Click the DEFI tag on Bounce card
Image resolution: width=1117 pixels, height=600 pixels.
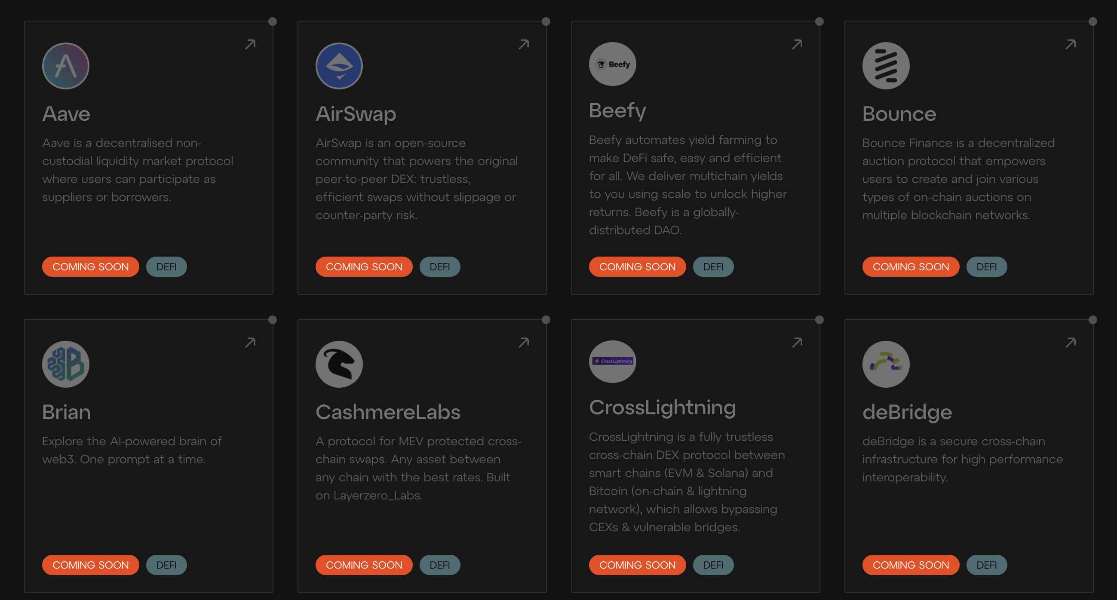(x=986, y=266)
